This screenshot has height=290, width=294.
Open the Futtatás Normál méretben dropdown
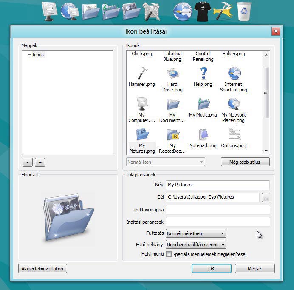point(196,233)
